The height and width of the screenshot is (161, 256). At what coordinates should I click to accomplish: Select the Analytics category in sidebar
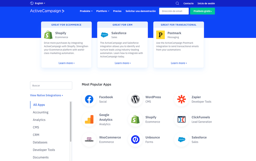(x=39, y=120)
